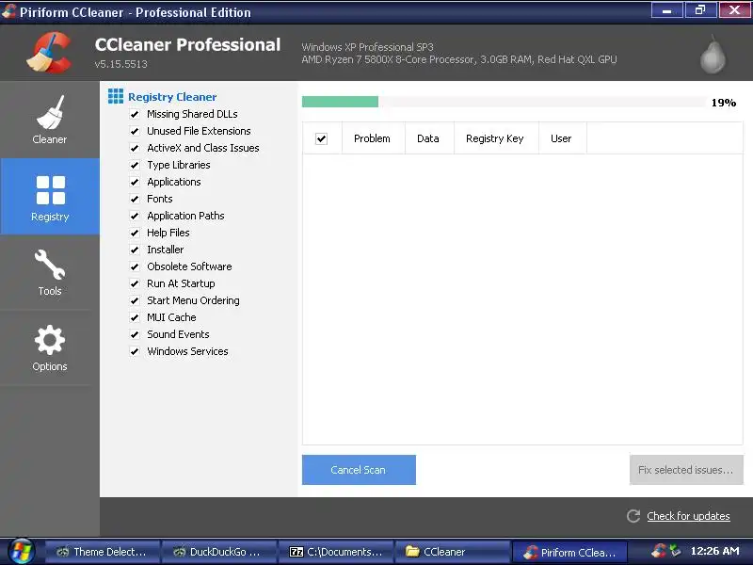This screenshot has height=565, width=753.
Task: Restore down the CCleaner window
Action: tap(700, 10)
